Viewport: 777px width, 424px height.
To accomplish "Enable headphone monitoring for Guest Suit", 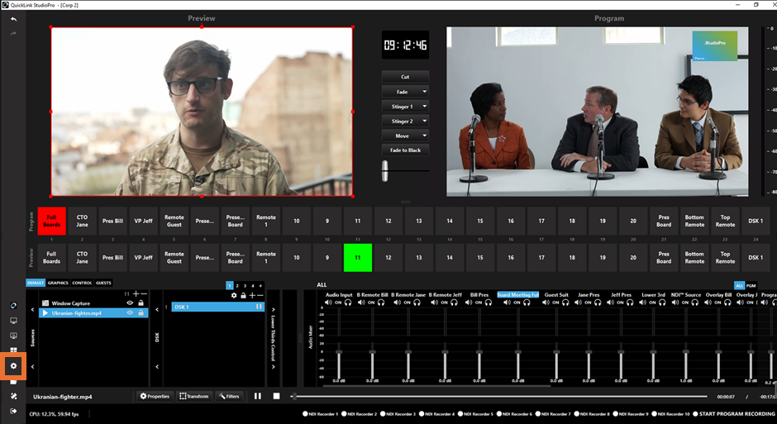I will click(565, 303).
